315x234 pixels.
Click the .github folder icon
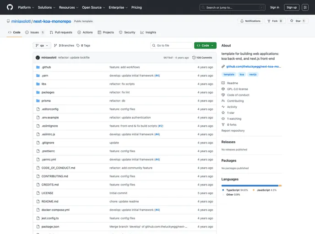(38, 67)
